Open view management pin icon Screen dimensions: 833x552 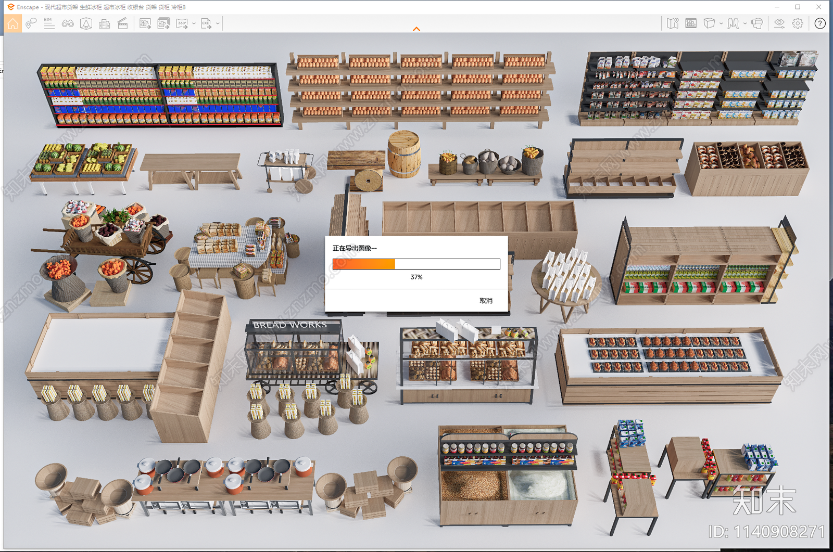(31, 23)
